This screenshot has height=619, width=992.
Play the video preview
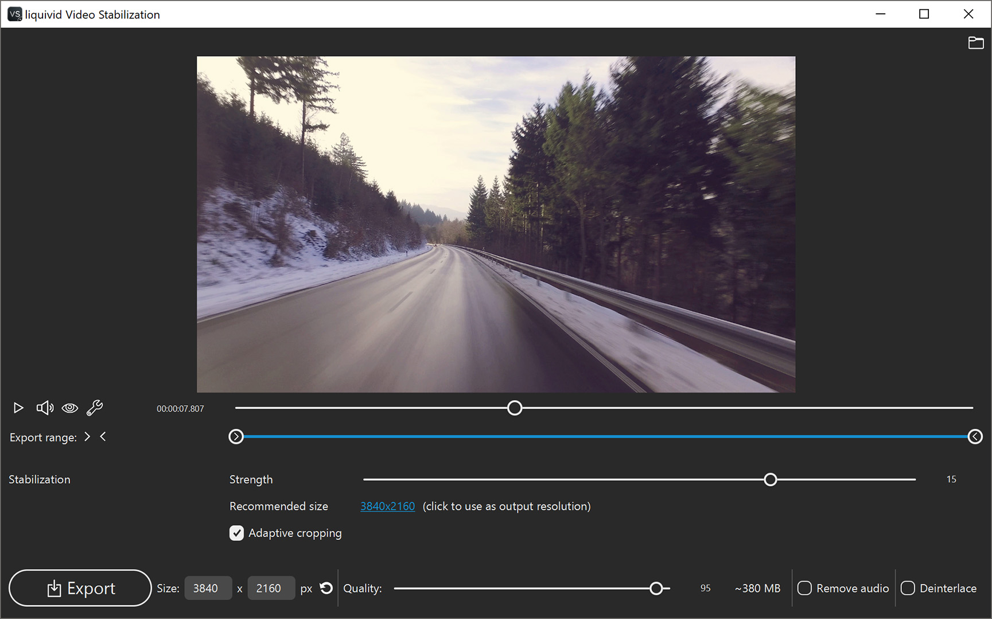[x=18, y=408]
